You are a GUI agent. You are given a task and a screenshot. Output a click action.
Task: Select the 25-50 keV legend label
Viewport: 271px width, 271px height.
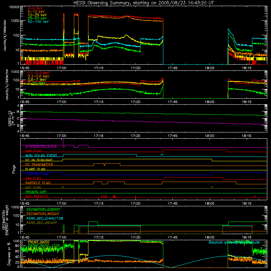tap(37, 18)
